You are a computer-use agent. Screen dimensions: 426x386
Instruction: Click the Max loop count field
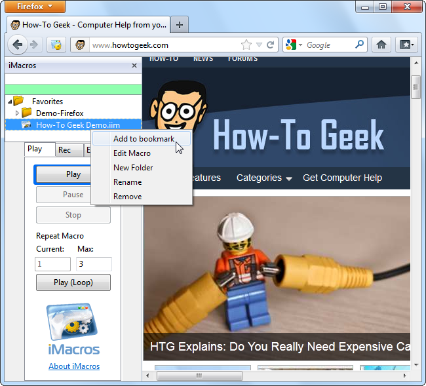tap(94, 264)
